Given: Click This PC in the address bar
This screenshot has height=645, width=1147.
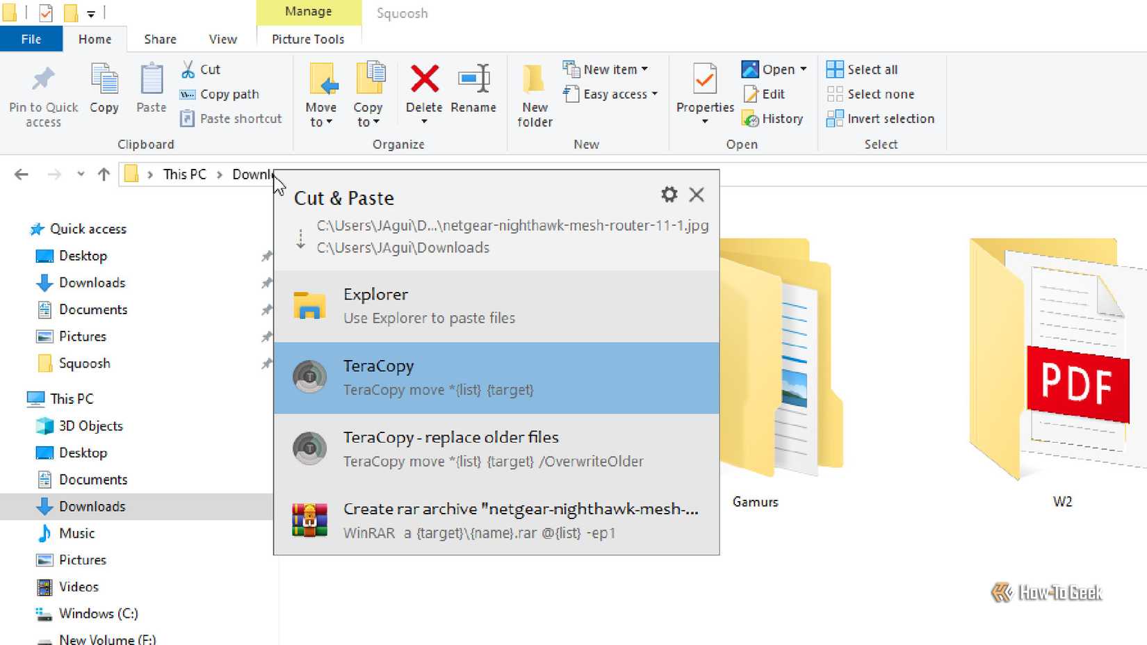Looking at the screenshot, I should (x=184, y=174).
